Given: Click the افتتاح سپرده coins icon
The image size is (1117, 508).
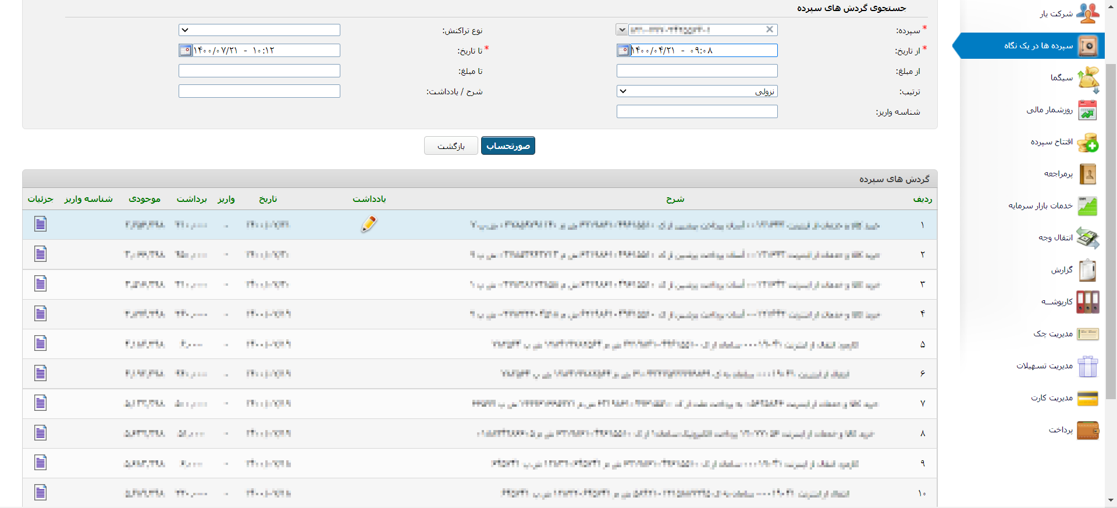Looking at the screenshot, I should point(1087,142).
